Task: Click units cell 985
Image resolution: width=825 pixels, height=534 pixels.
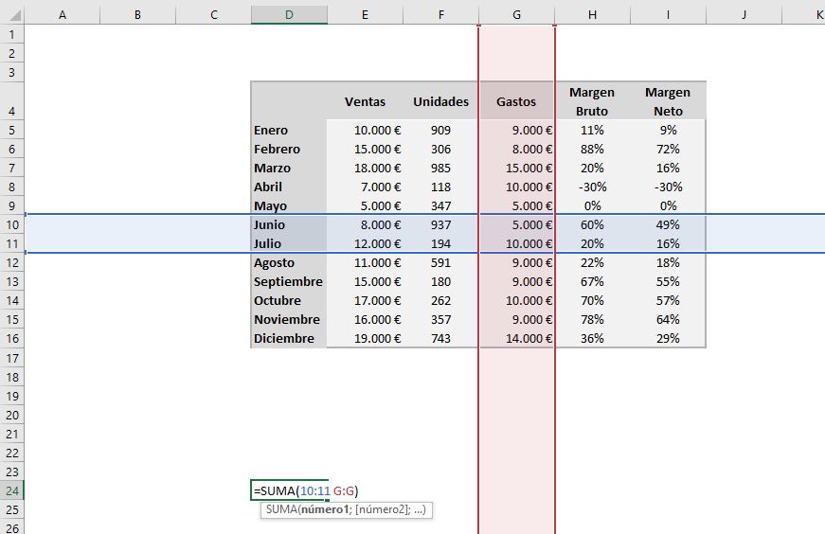Action: (440, 168)
